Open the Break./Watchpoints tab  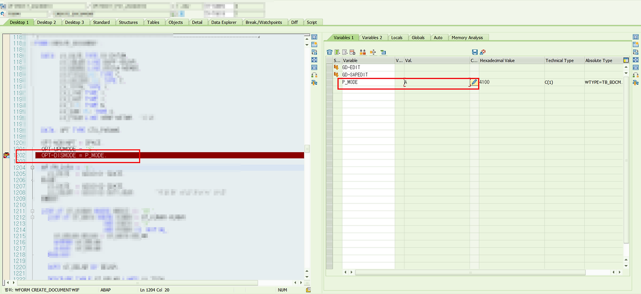pos(264,22)
